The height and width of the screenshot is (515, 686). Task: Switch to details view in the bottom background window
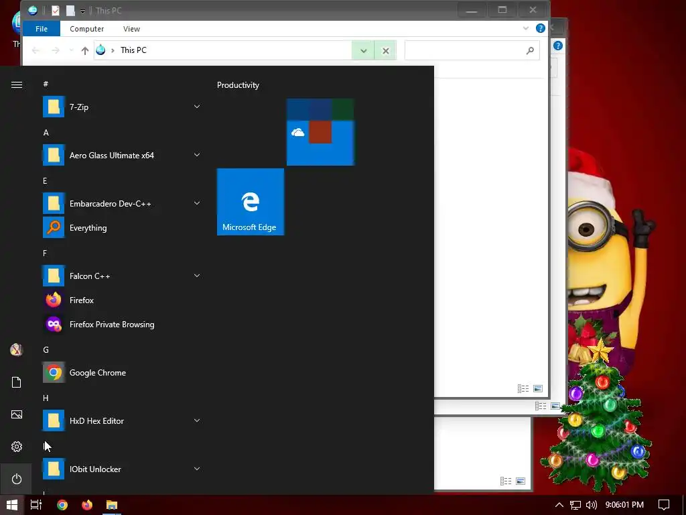coord(506,481)
